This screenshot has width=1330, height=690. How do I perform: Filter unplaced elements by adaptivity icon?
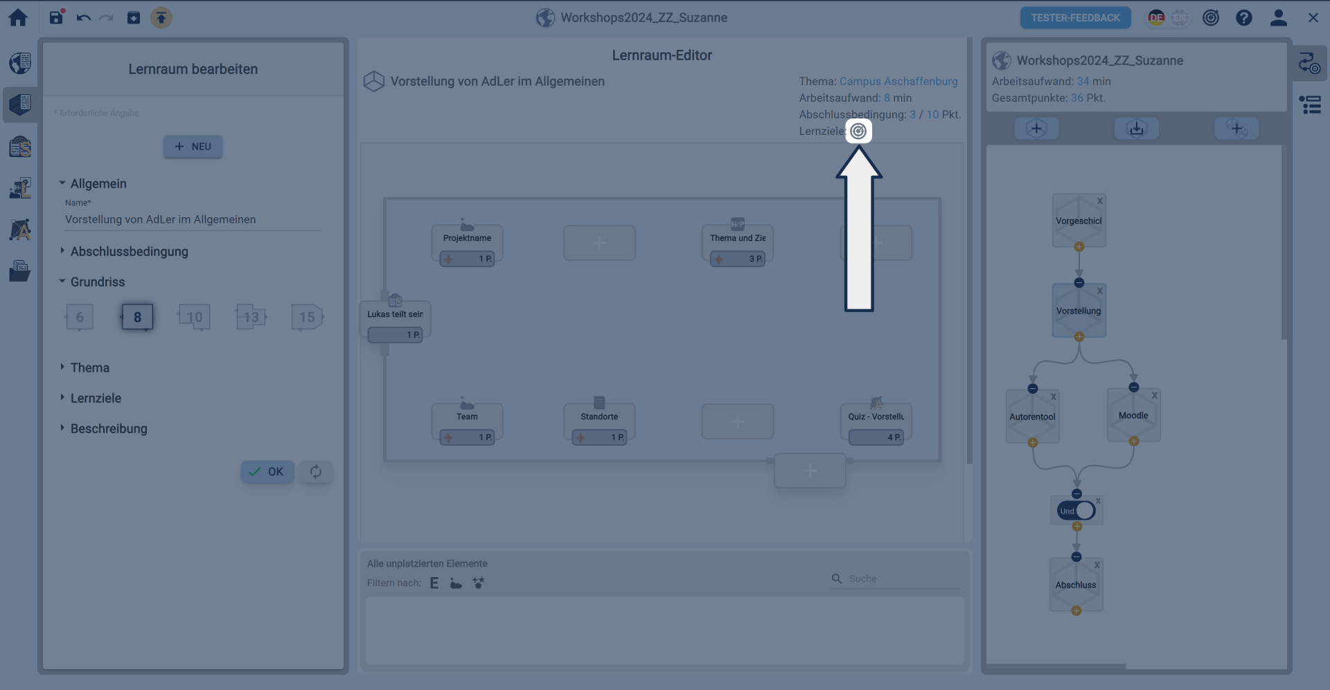478,583
